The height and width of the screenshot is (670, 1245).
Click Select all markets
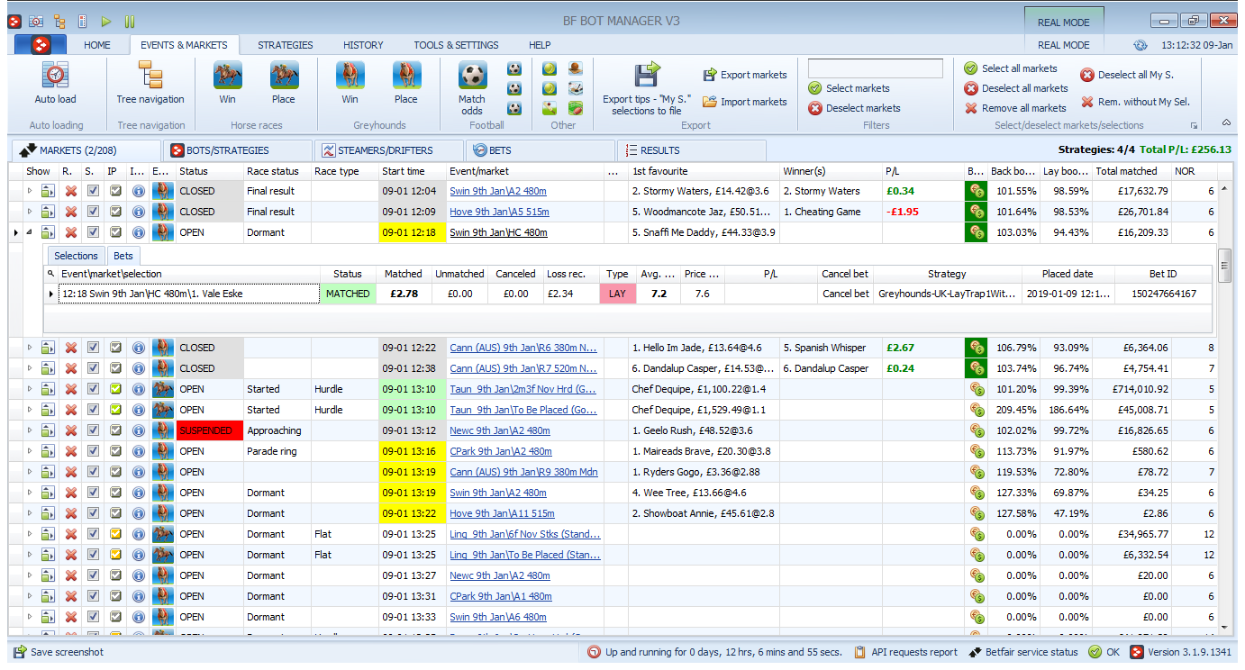click(1011, 68)
